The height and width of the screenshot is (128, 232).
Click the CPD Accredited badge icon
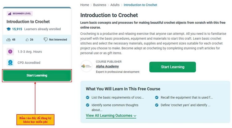(10, 63)
